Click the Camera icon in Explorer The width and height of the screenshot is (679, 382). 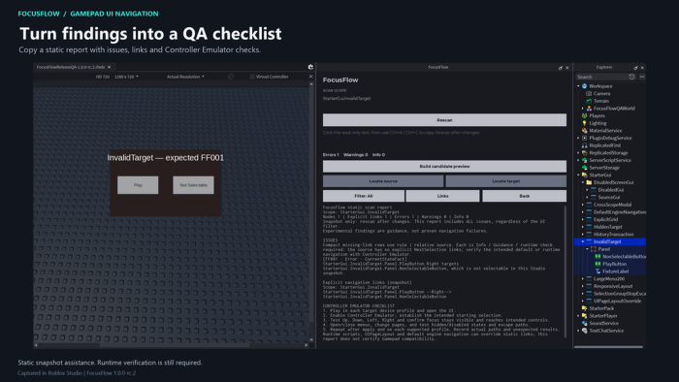click(x=589, y=93)
